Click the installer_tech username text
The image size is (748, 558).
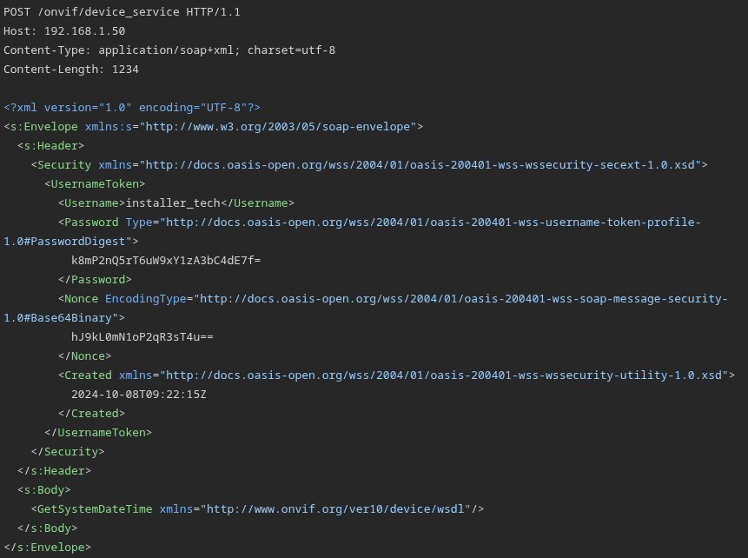(172, 203)
